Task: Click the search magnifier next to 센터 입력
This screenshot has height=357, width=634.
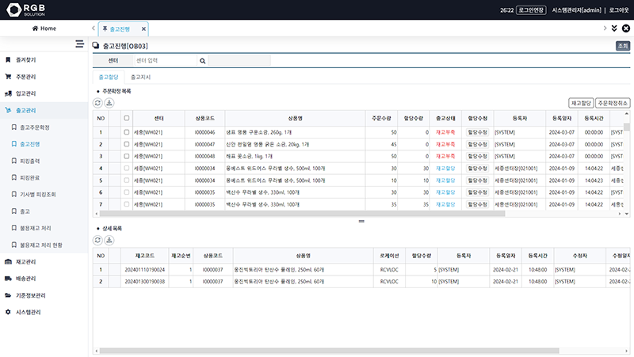Action: coord(203,61)
